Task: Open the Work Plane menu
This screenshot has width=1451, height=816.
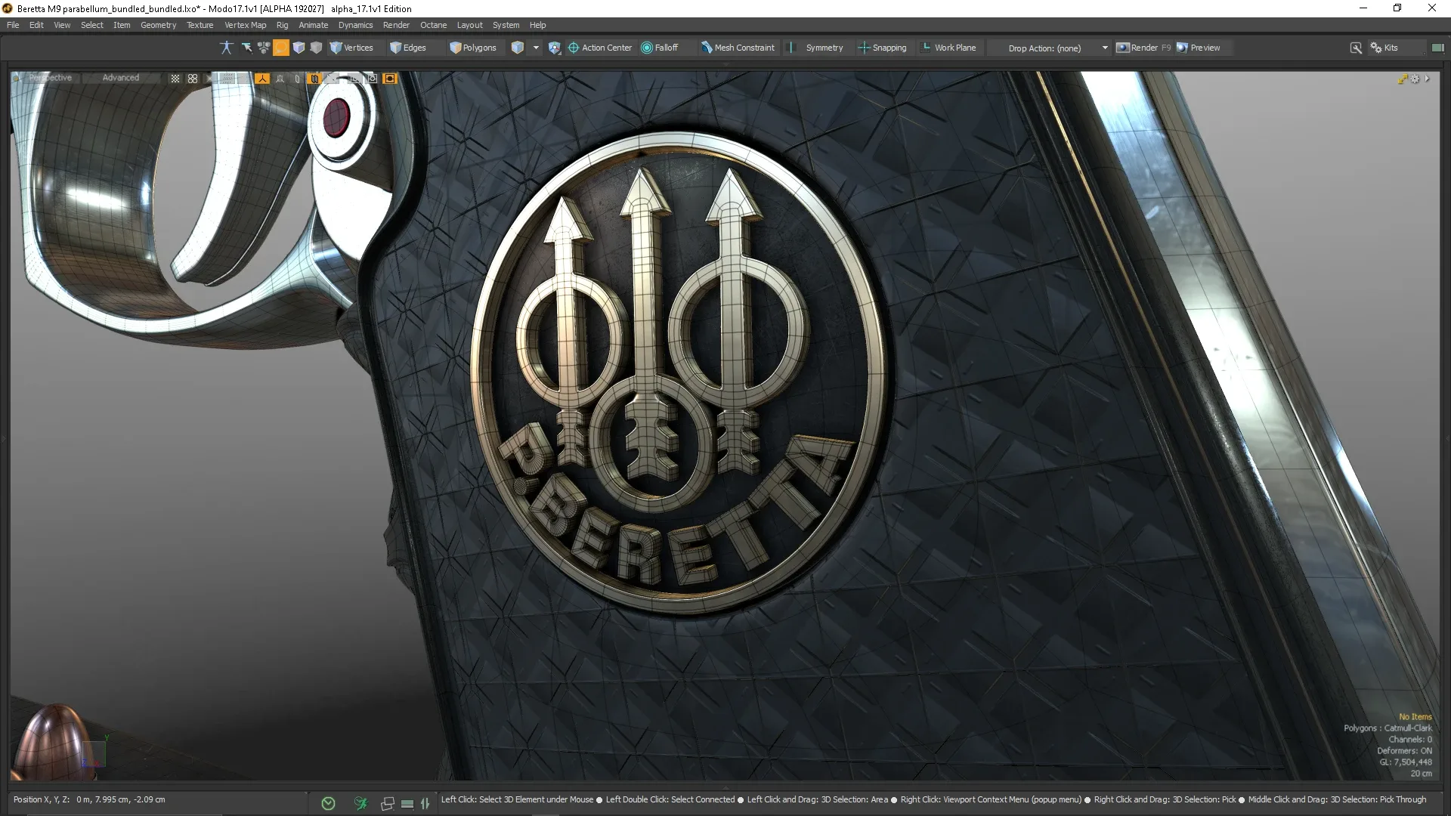Action: tap(949, 48)
